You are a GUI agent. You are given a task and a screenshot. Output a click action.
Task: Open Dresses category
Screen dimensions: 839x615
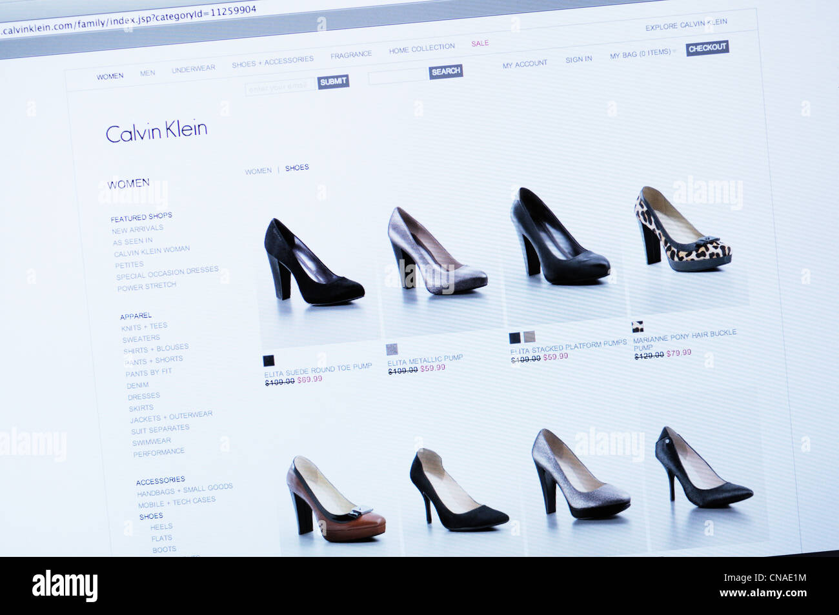(x=143, y=396)
